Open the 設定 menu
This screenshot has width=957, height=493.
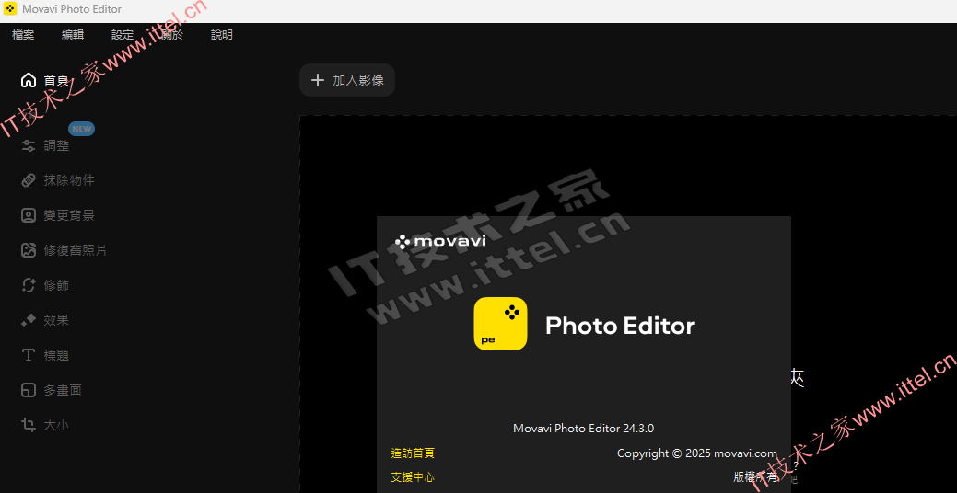coord(123,35)
